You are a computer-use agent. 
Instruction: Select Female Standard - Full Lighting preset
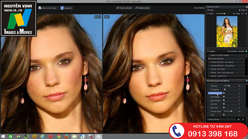pos(226,66)
